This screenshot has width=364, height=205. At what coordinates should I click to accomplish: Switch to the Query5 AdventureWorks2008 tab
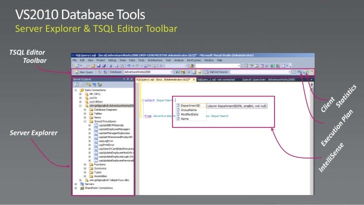point(268,79)
